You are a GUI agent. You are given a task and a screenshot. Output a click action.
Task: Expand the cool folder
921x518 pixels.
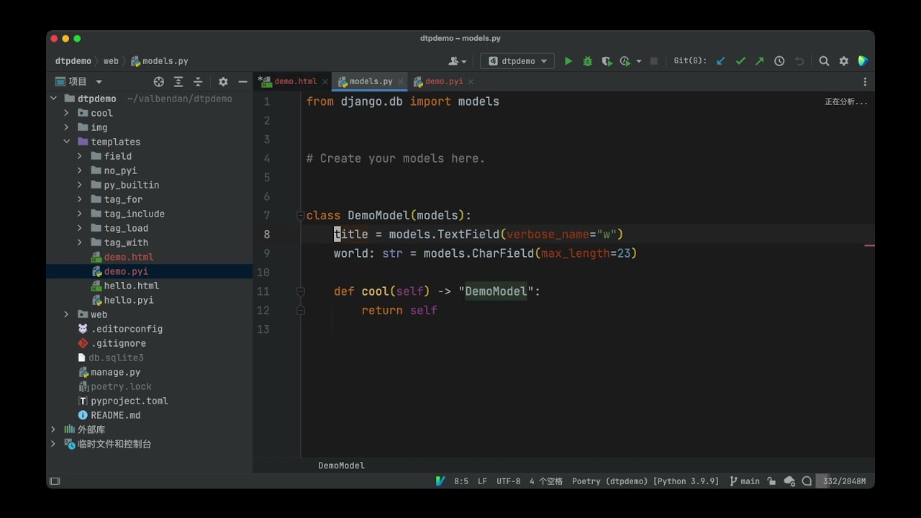[66, 113]
